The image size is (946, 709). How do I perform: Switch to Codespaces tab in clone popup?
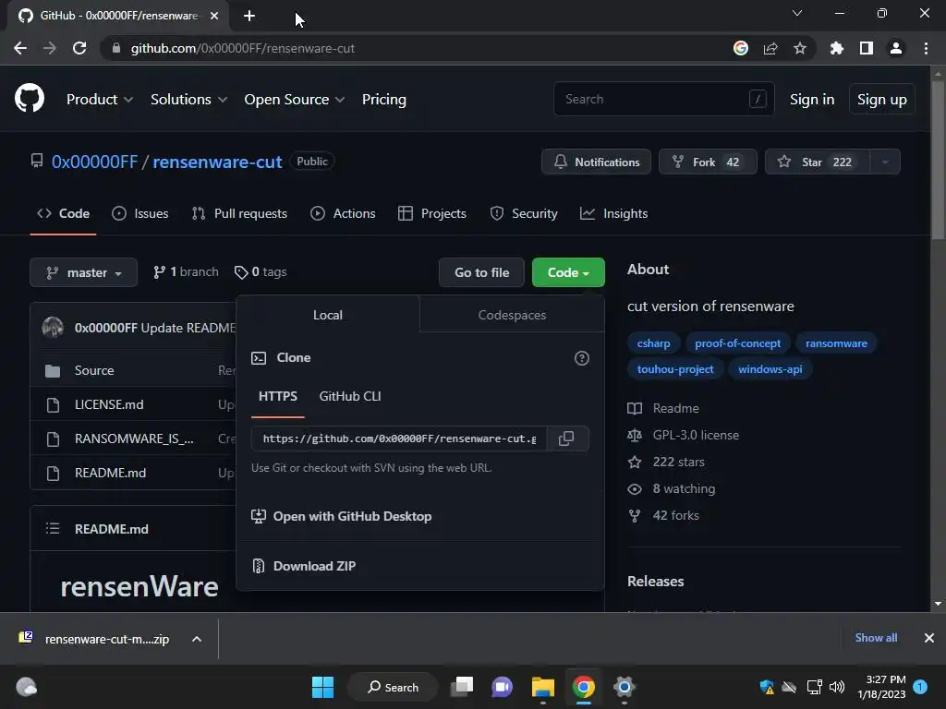point(512,315)
